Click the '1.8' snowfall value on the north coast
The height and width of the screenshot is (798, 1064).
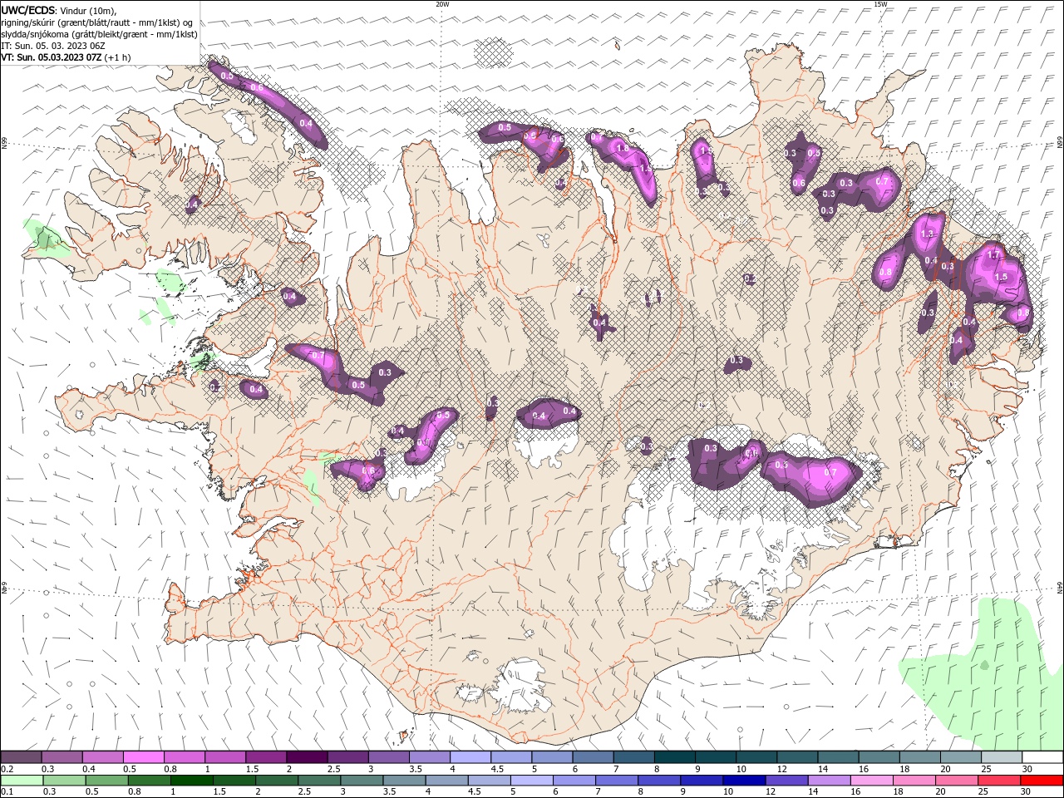(621, 148)
